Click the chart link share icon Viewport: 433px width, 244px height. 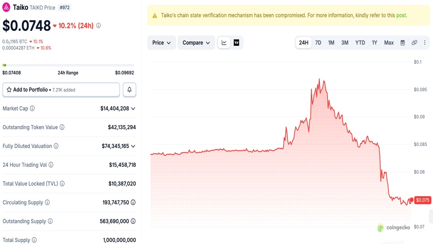point(414,43)
